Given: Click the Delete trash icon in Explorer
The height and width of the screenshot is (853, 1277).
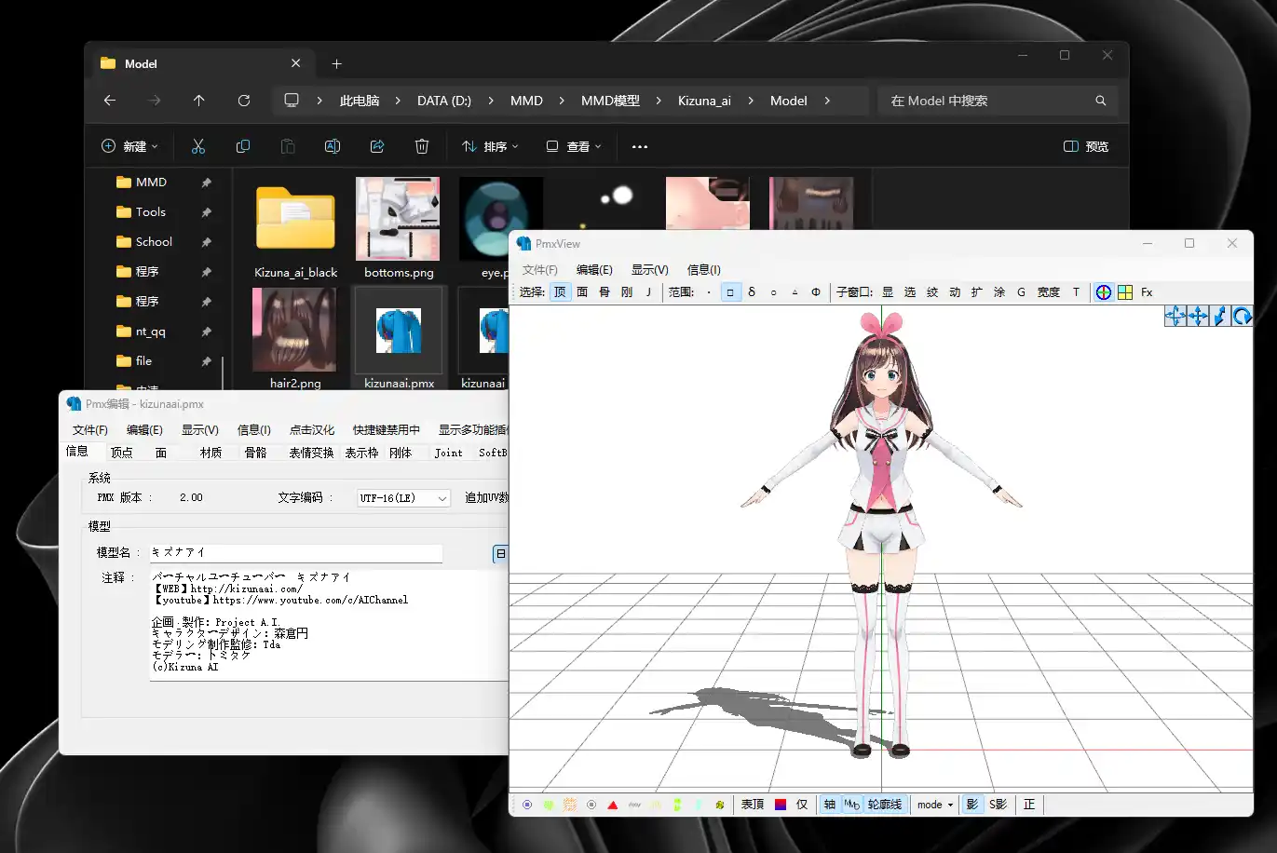Looking at the screenshot, I should point(422,146).
